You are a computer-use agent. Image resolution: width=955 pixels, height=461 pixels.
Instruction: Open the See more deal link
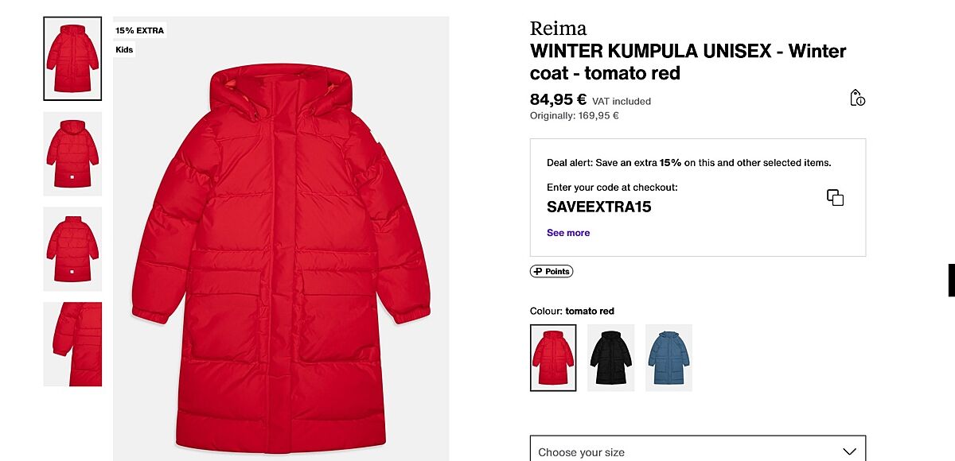pos(568,233)
